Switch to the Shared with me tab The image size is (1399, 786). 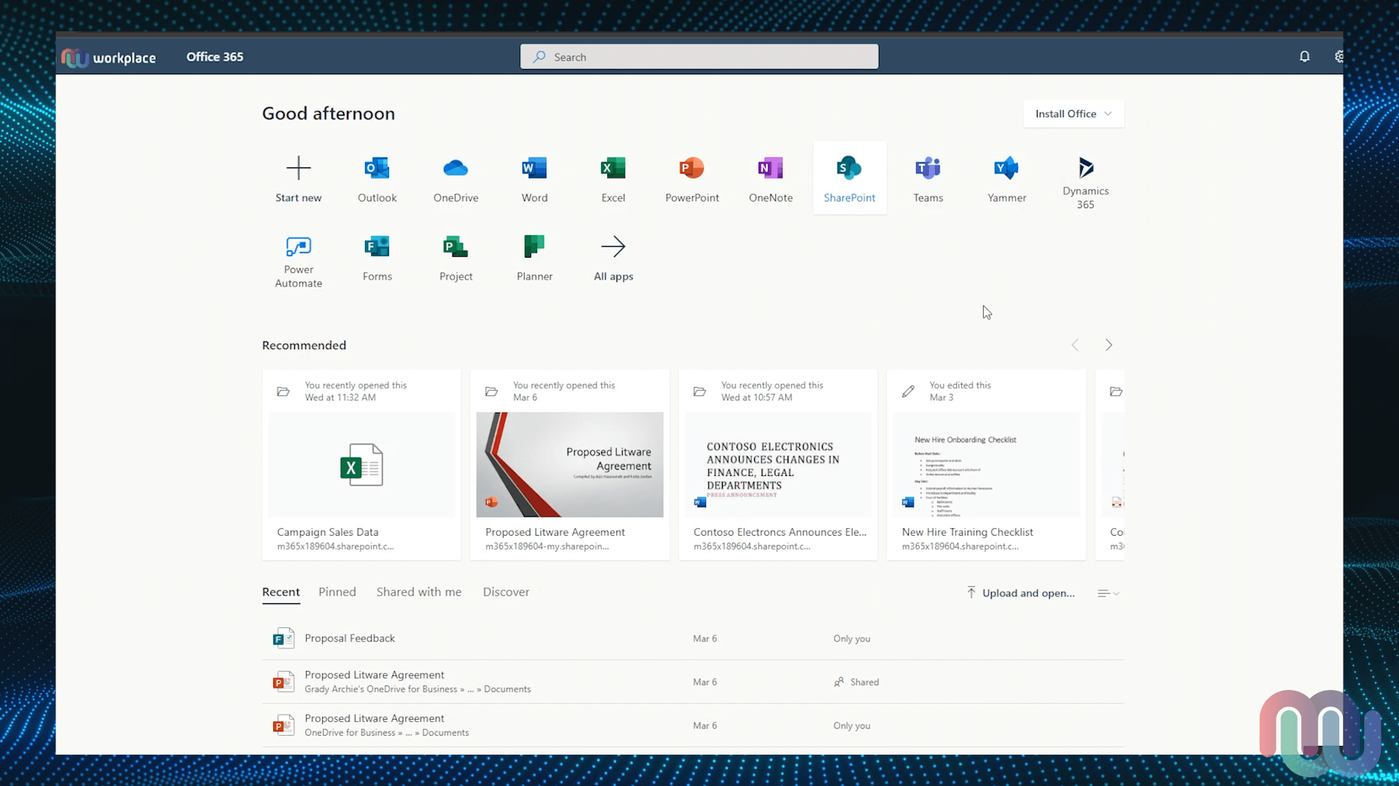tap(419, 592)
